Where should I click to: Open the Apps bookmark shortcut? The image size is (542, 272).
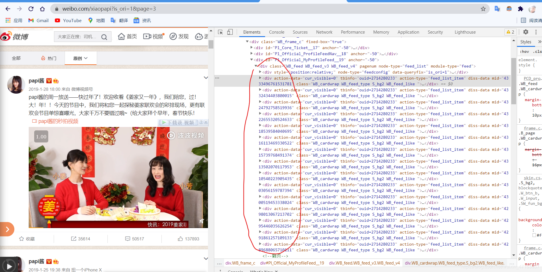pos(14,20)
